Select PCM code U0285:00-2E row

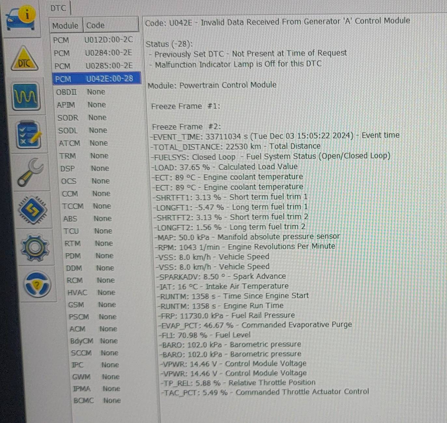tap(95, 66)
